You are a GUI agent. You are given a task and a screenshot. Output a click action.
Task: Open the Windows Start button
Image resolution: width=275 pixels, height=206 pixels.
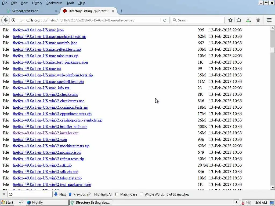[7, 203]
